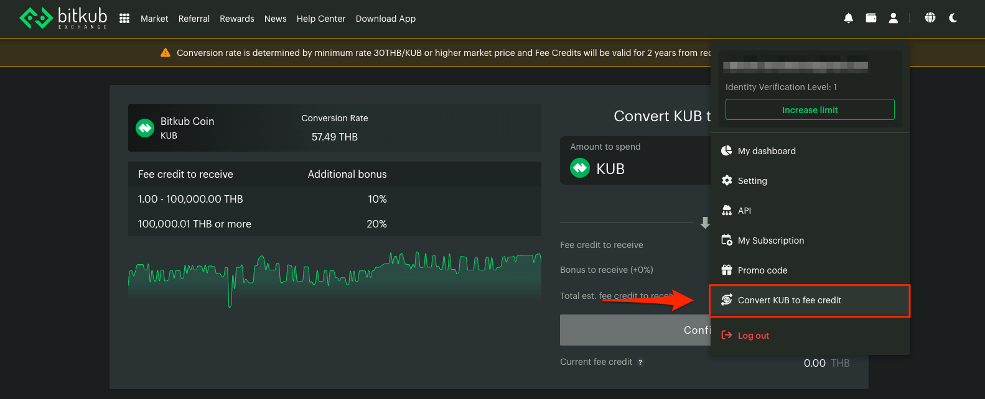
Task: Click the 100,000.01 THB or more row
Action: point(335,224)
